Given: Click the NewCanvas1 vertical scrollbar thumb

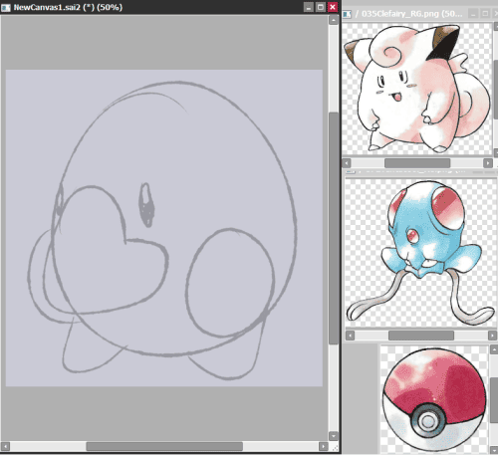Looking at the screenshot, I should (x=334, y=228).
